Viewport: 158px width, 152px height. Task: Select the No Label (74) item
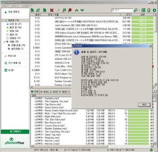click(17, 45)
